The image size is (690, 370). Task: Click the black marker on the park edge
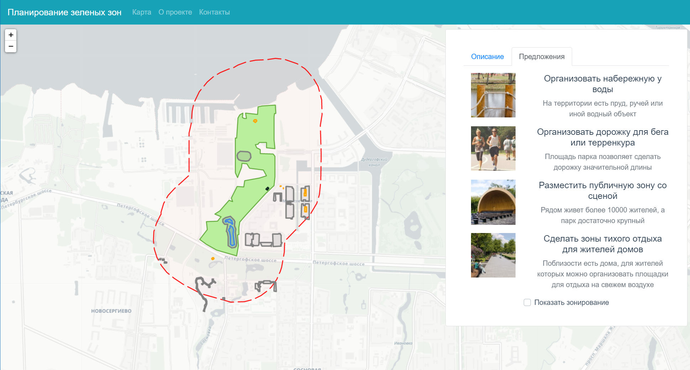click(x=267, y=189)
